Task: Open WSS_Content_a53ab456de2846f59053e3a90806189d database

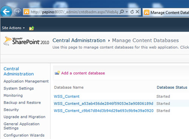Action: [x=104, y=103]
